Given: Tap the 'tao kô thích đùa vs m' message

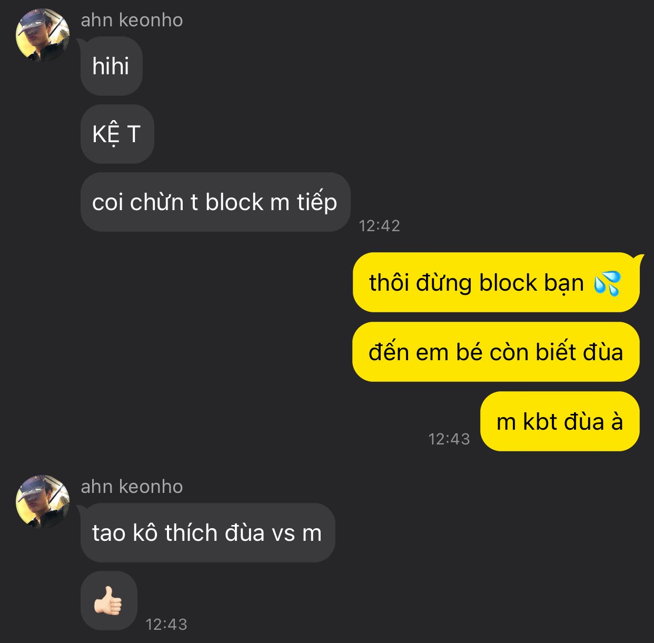Looking at the screenshot, I should click(207, 532).
